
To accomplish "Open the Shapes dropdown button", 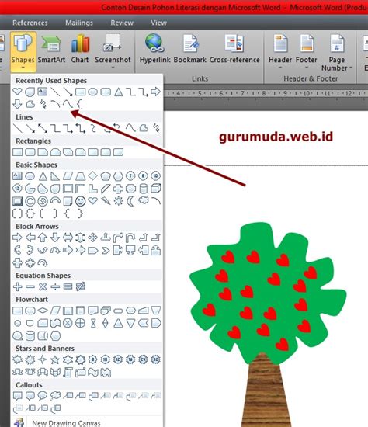I will [x=23, y=51].
